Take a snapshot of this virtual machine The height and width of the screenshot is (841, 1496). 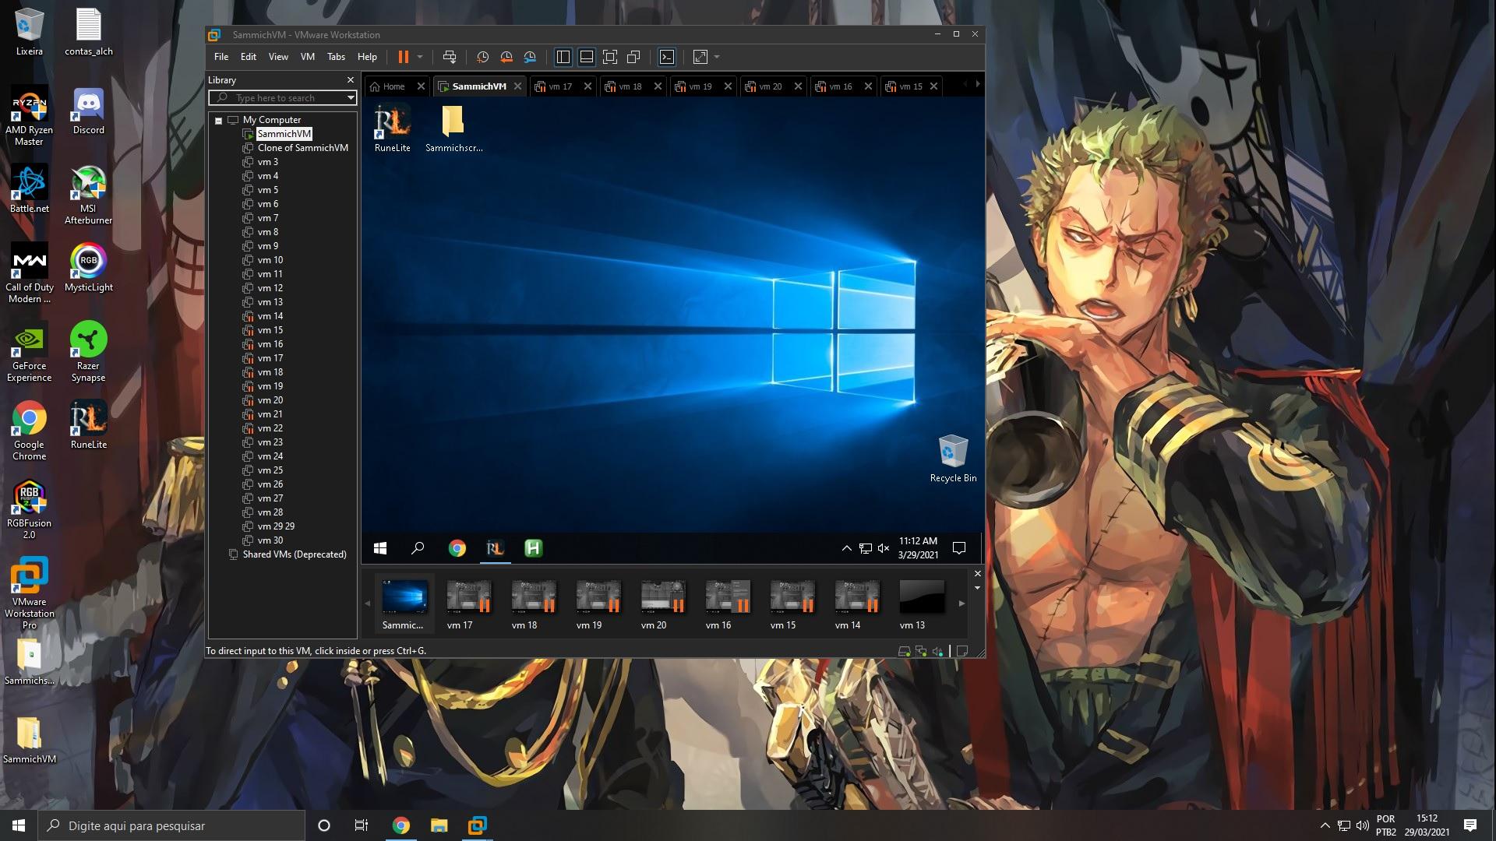(x=482, y=57)
